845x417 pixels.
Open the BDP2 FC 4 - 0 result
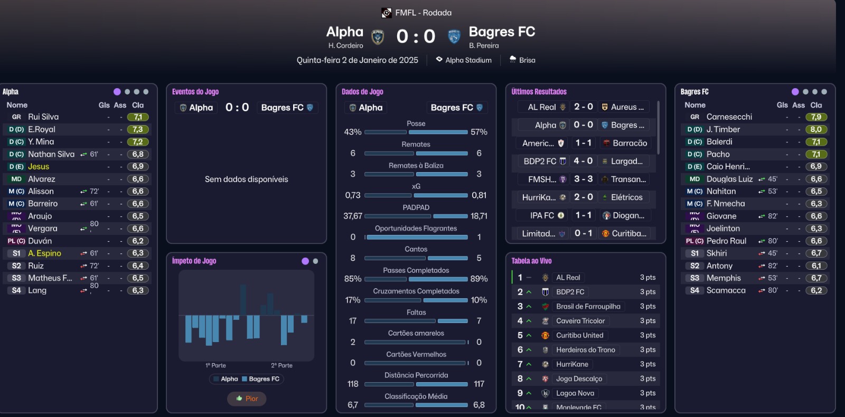pos(583,161)
